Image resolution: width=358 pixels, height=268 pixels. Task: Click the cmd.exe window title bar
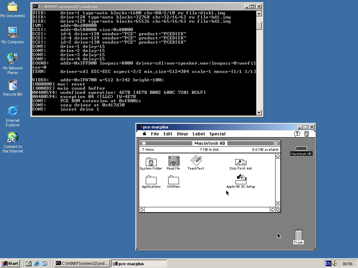click(147, 7)
